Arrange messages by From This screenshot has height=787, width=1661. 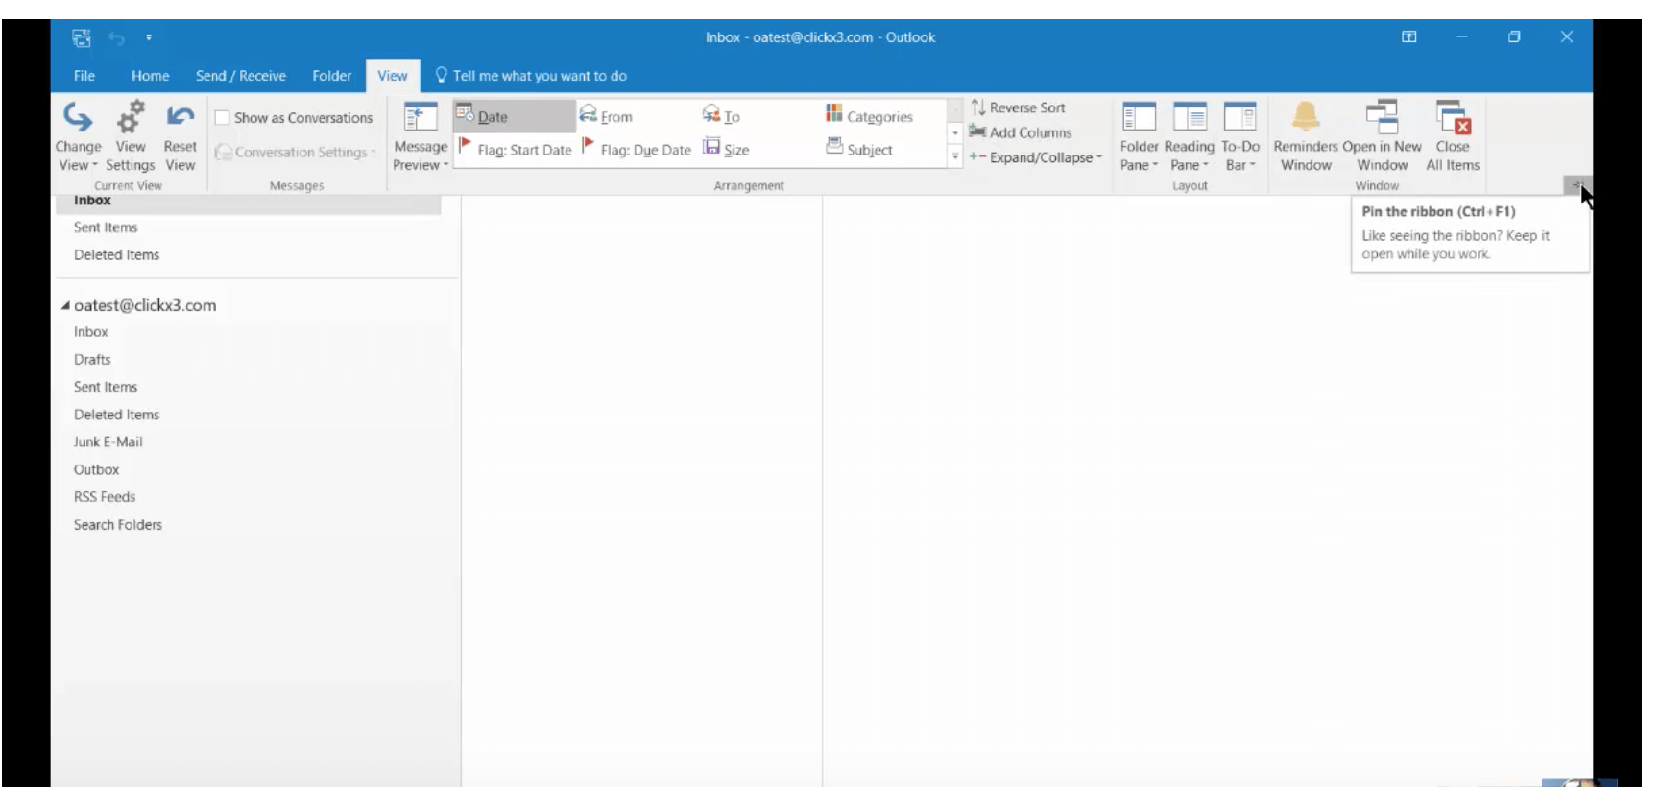coord(606,116)
